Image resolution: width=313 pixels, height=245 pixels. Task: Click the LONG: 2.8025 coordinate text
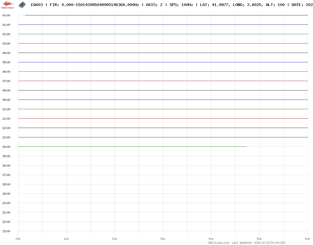[x=247, y=5]
